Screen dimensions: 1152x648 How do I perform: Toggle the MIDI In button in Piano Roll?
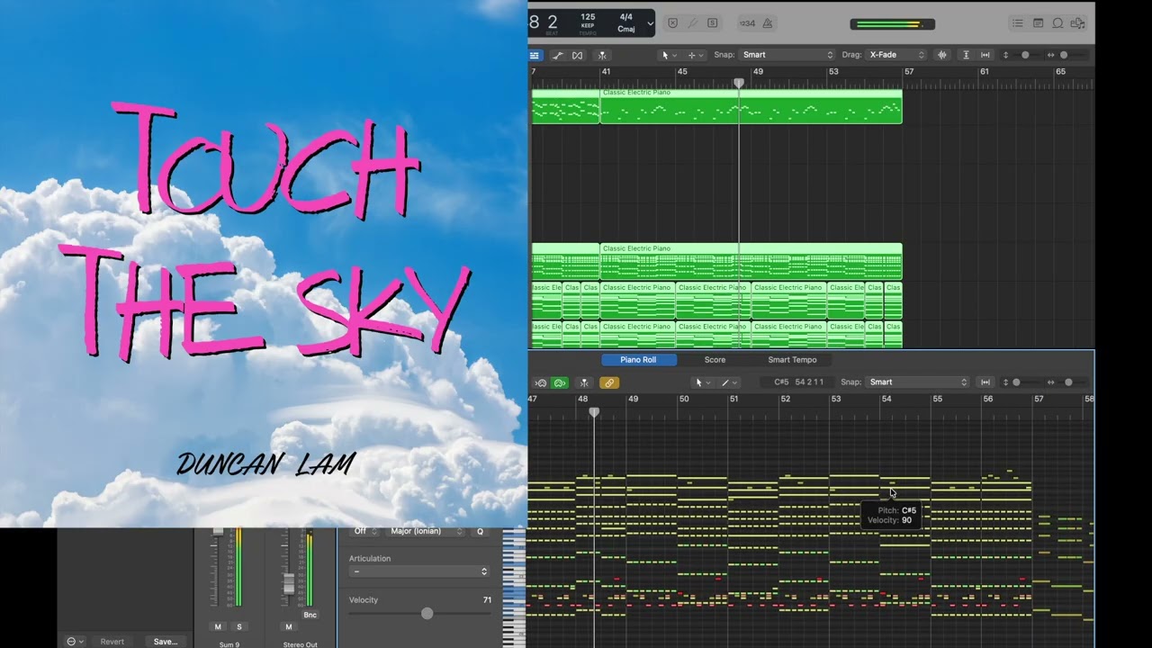[540, 382]
